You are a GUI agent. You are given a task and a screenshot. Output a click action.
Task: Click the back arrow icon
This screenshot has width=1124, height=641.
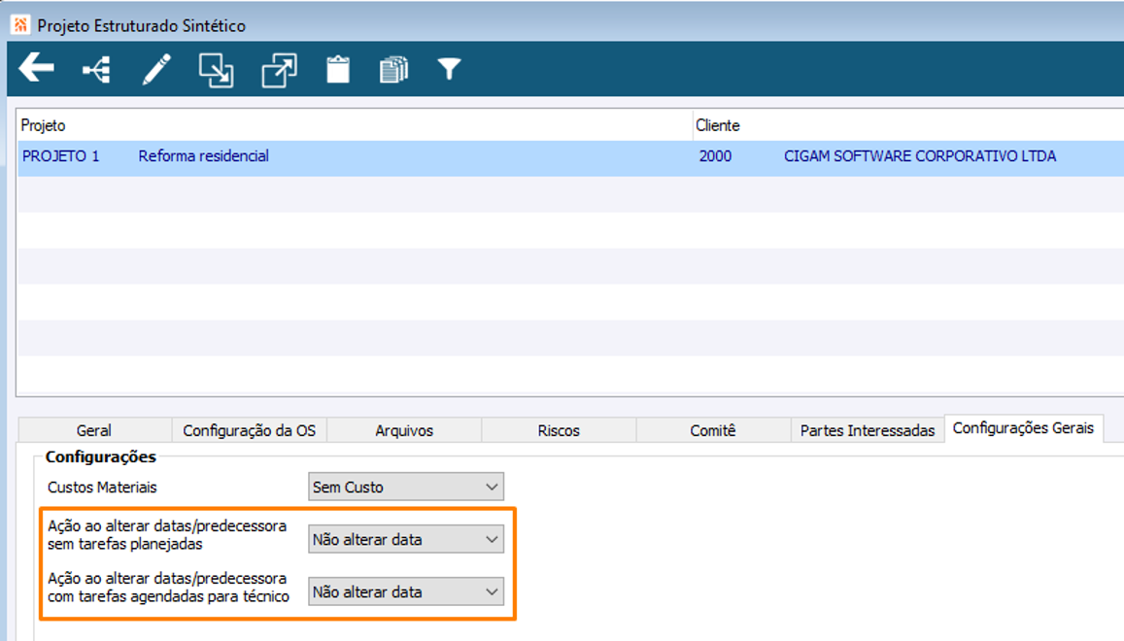pyautogui.click(x=37, y=69)
